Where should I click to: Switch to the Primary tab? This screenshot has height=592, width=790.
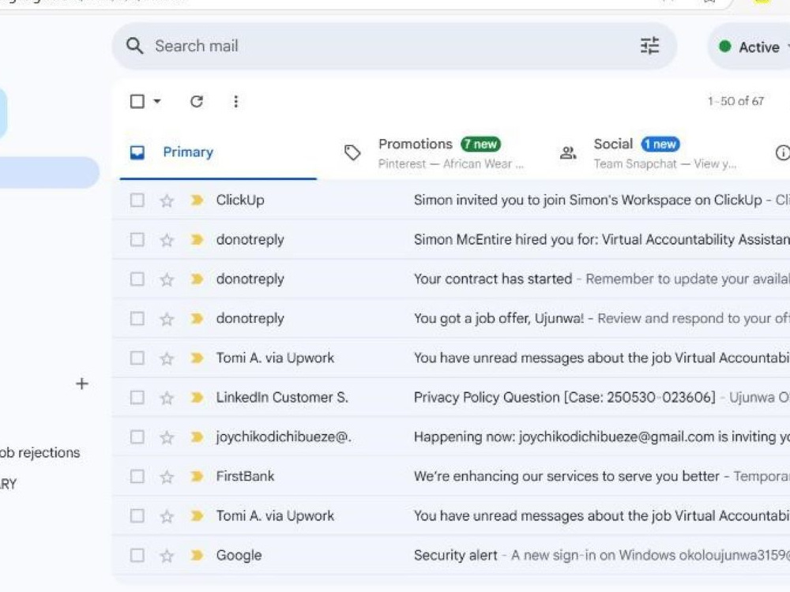click(218, 152)
